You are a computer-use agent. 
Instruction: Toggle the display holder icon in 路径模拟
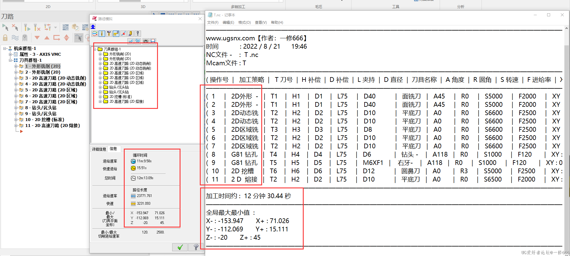coord(109,34)
